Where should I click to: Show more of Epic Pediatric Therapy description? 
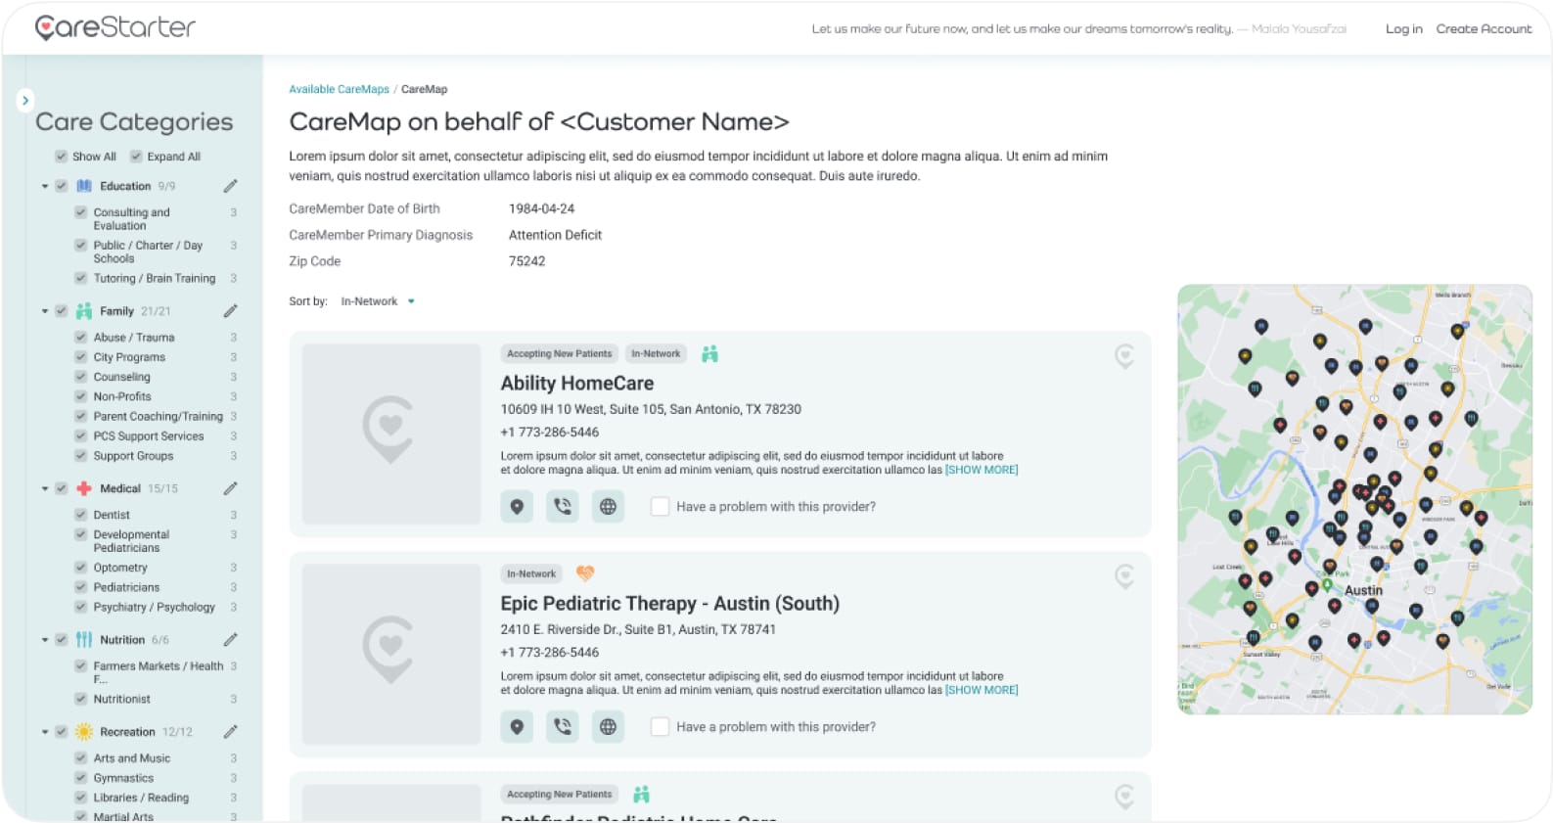point(982,690)
